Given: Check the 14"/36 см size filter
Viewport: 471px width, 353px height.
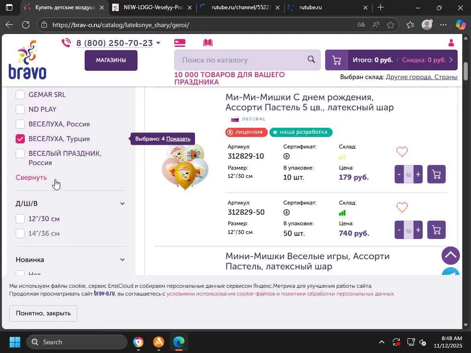Looking at the screenshot, I should click(x=20, y=233).
